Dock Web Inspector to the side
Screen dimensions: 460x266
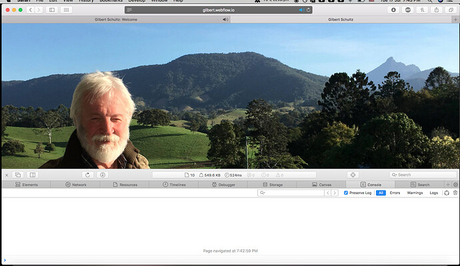pyautogui.click(x=32, y=175)
